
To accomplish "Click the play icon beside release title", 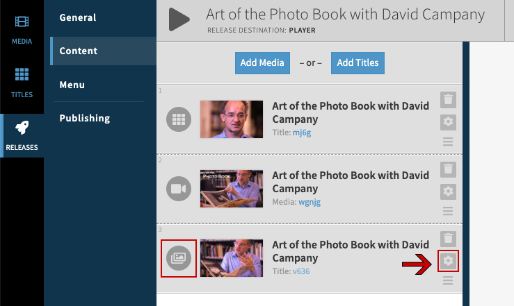I will 179,19.
